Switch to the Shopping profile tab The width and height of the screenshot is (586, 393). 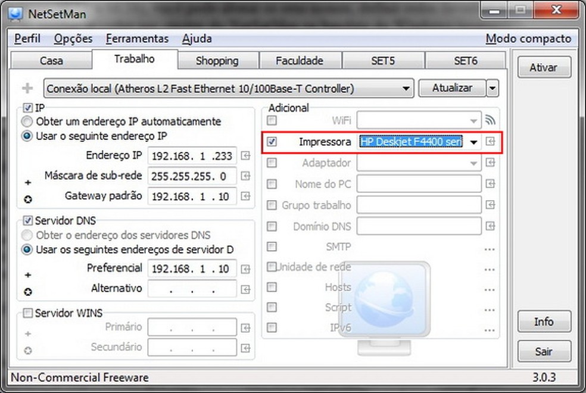point(217,61)
